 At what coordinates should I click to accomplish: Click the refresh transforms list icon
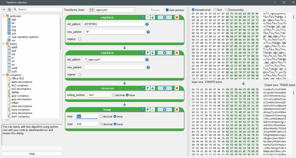tap(9, 10)
